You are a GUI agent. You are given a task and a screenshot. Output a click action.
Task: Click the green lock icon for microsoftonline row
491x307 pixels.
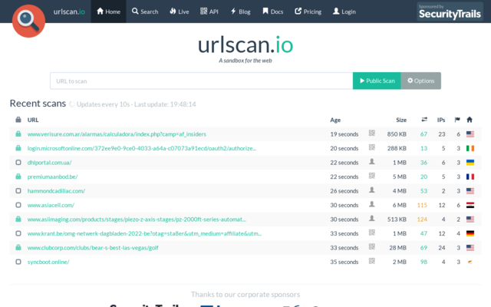tap(18, 148)
